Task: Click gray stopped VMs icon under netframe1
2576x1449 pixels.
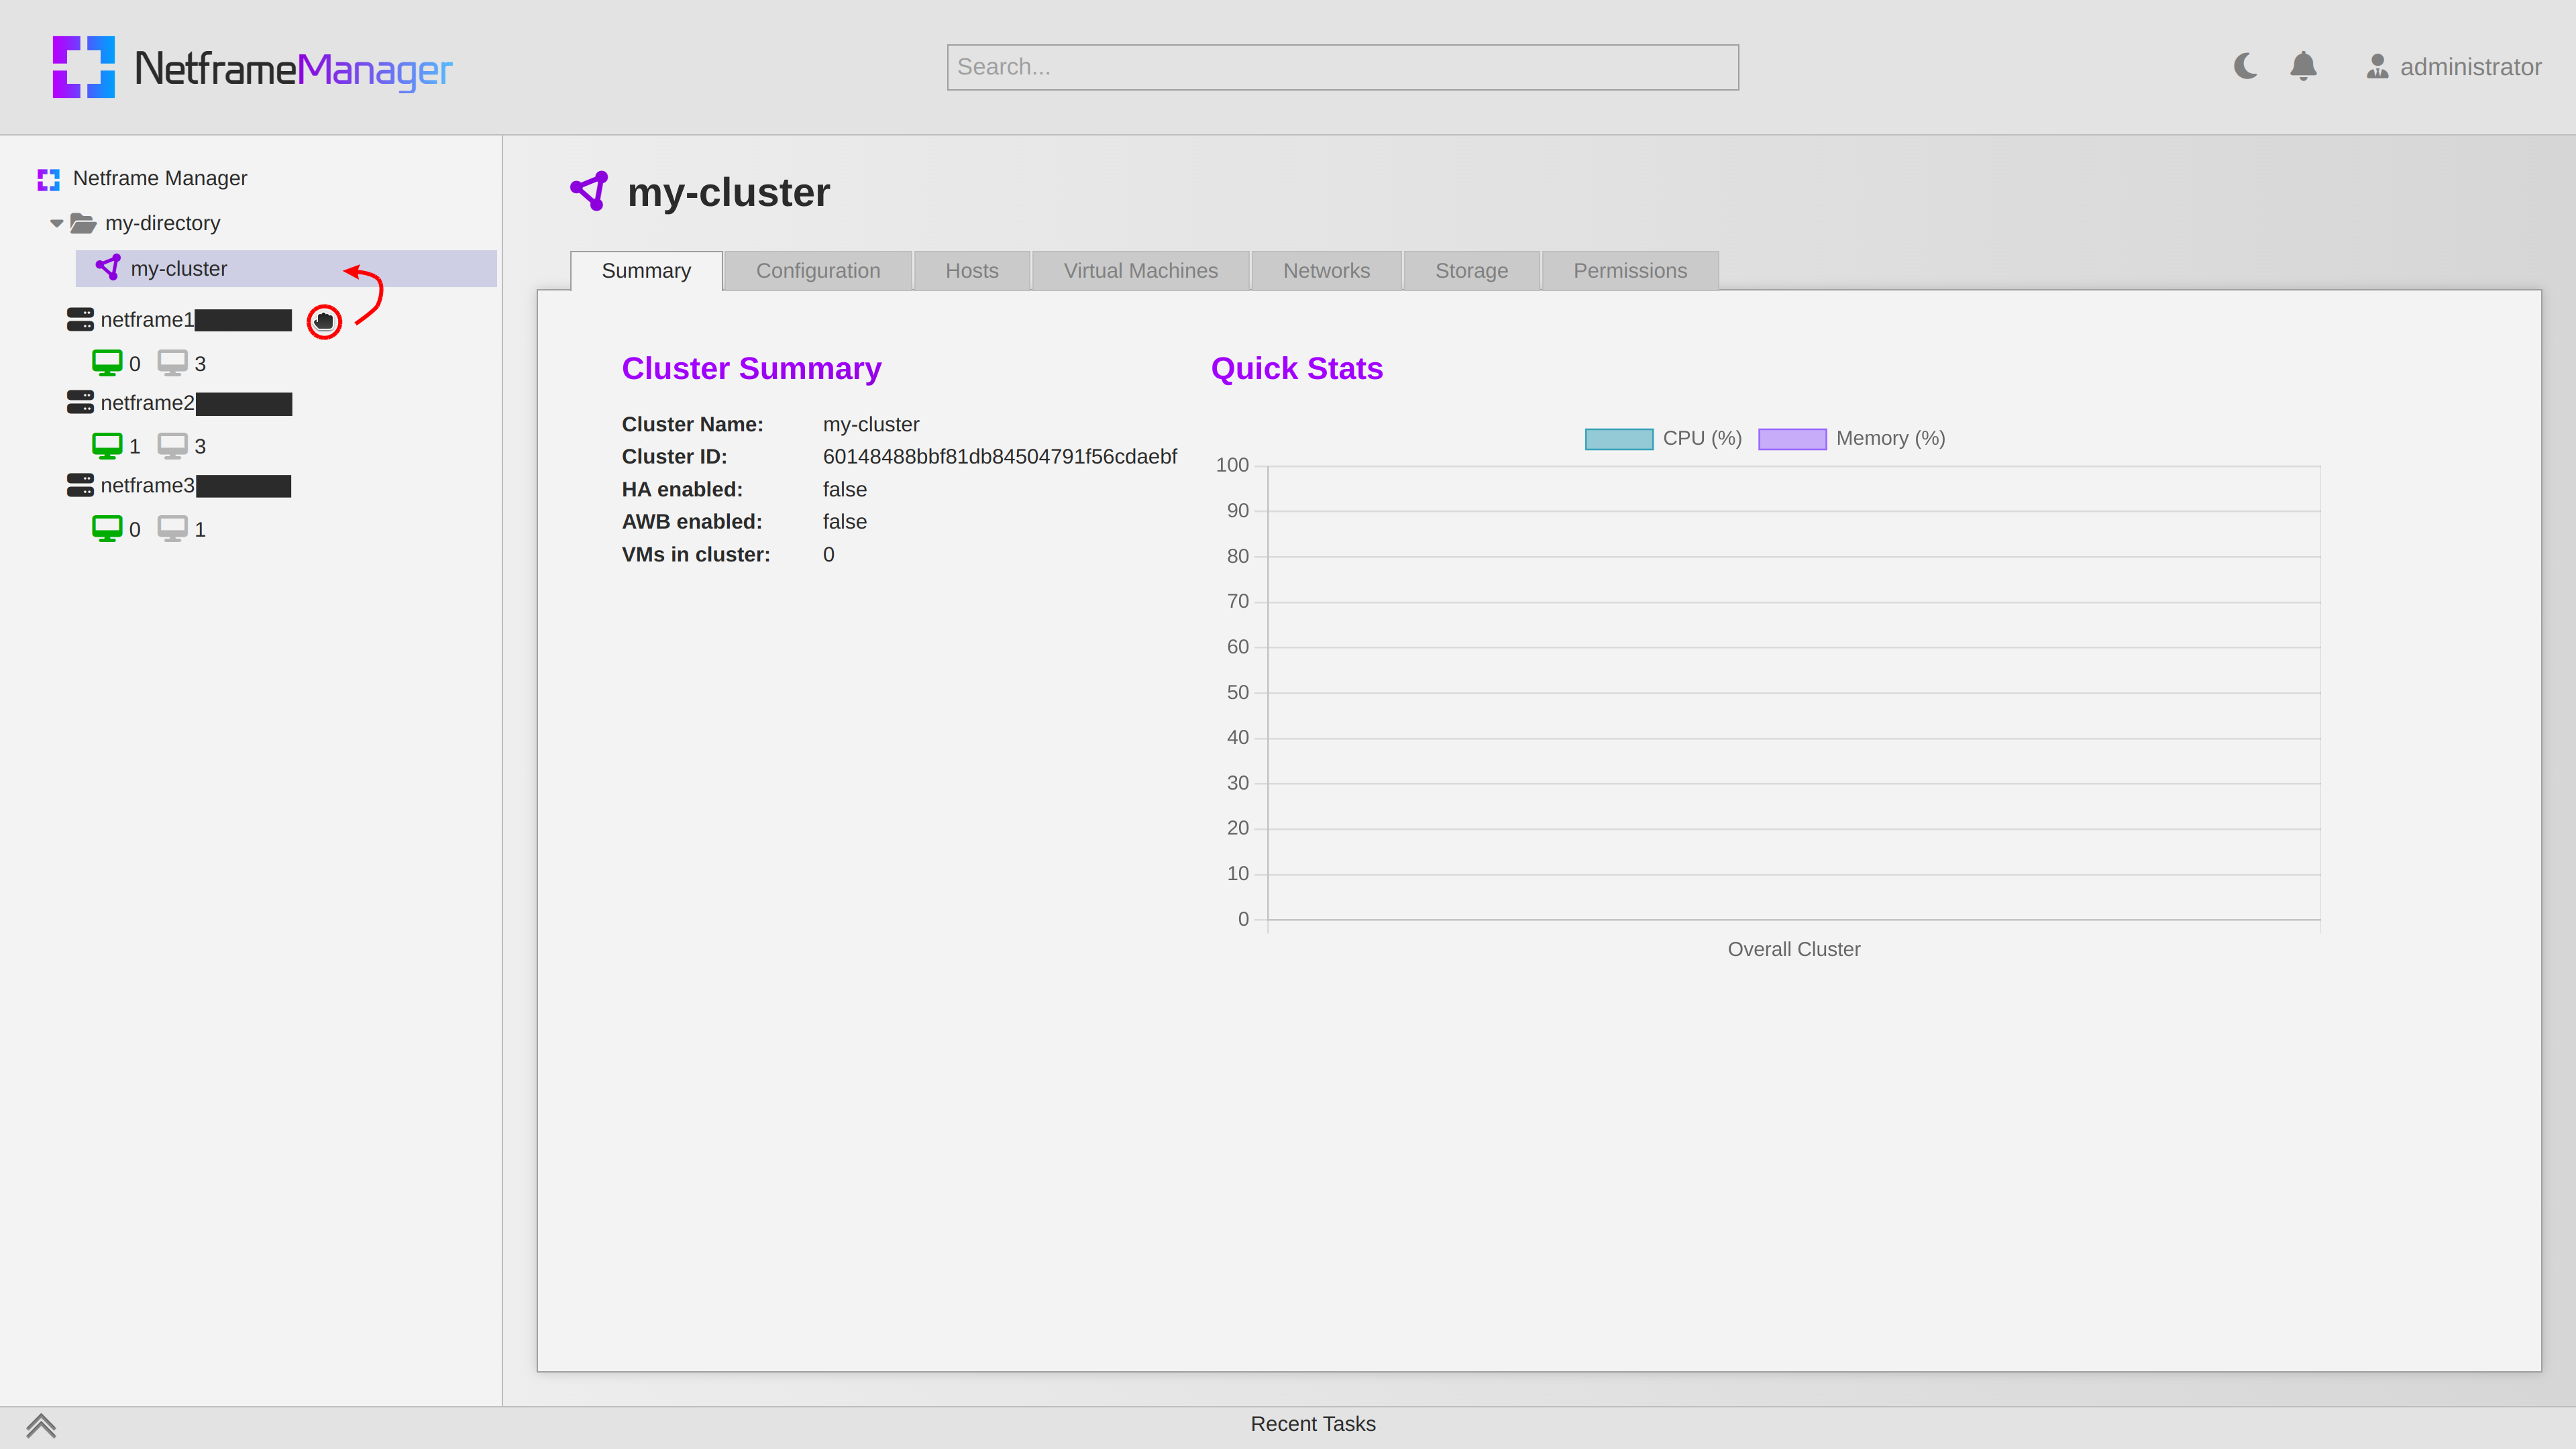Action: (172, 363)
